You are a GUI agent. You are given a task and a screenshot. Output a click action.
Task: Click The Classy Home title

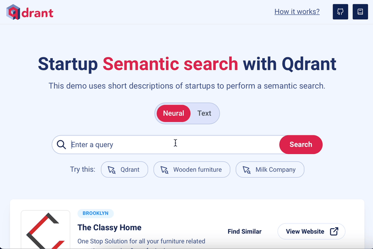(x=109, y=228)
